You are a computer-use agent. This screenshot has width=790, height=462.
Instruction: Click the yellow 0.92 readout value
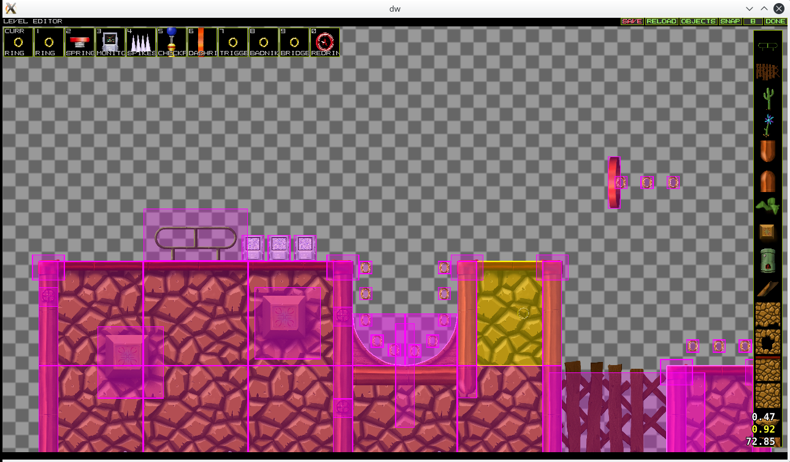pyautogui.click(x=764, y=429)
